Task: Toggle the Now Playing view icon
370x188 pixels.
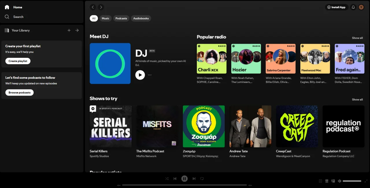Action: [320, 181]
